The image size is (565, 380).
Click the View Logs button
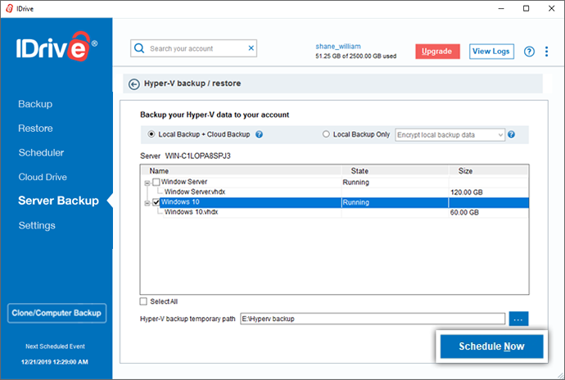tap(491, 52)
